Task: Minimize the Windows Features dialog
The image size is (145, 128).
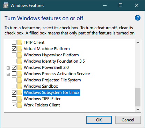Action: (x=105, y=5)
